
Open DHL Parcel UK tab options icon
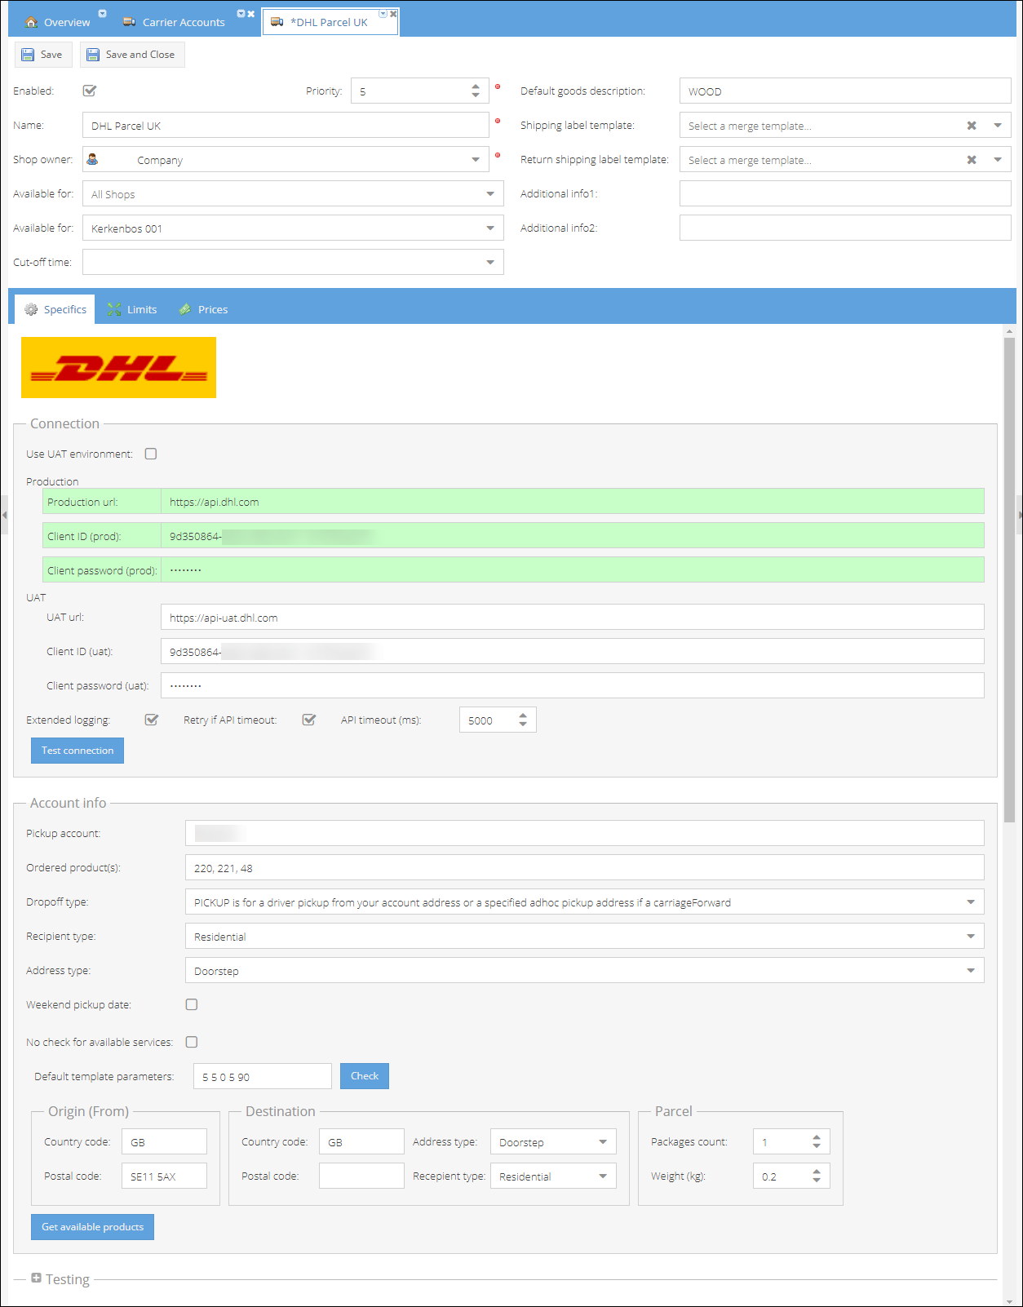coord(383,14)
